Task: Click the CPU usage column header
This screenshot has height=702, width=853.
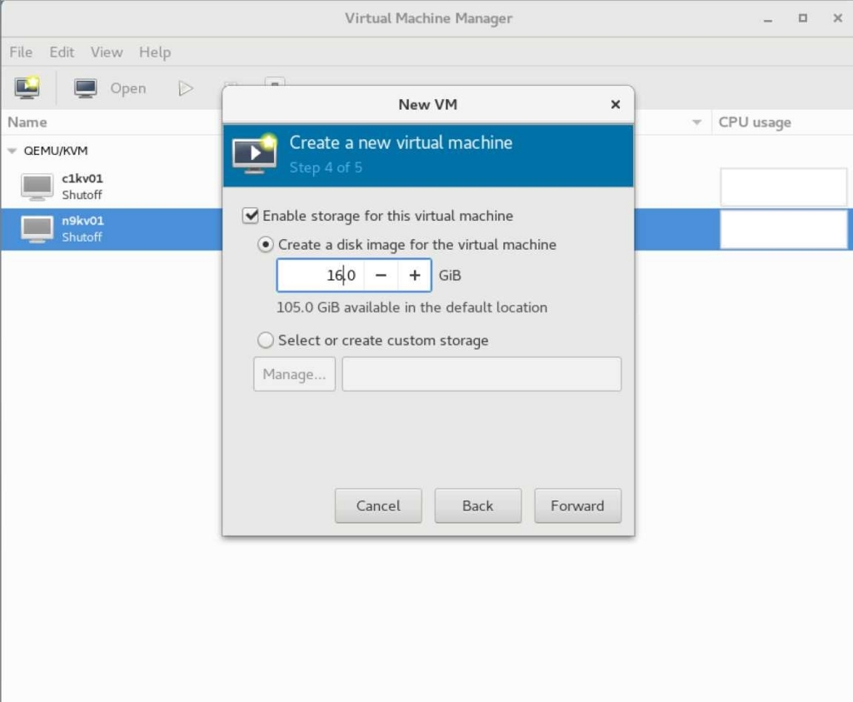Action: pyautogui.click(x=755, y=122)
